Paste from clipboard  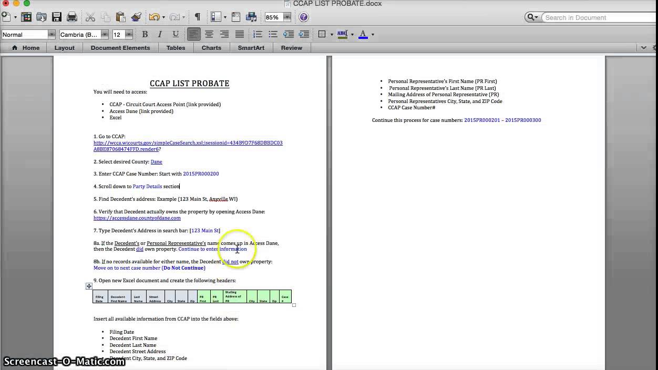point(121,17)
